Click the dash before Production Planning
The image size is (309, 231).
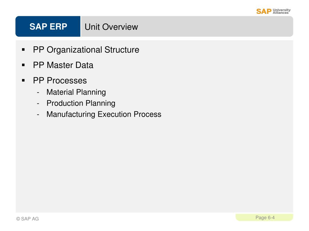(38, 103)
